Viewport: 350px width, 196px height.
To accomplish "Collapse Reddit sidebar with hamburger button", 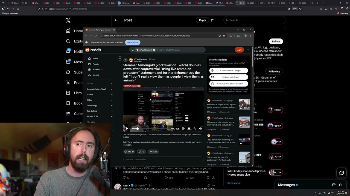I will click(x=120, y=59).
